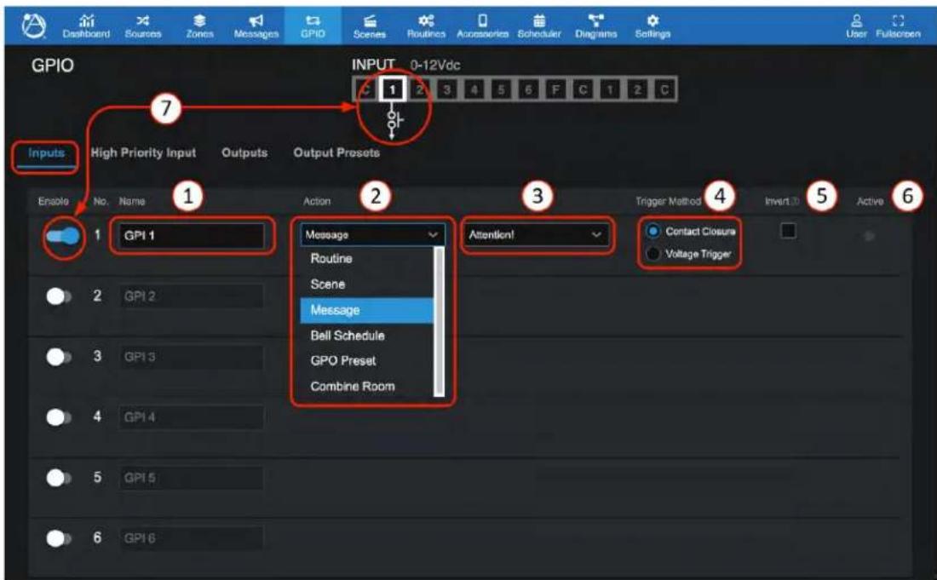Click the 'Trigger Method' column header

pyautogui.click(x=668, y=201)
